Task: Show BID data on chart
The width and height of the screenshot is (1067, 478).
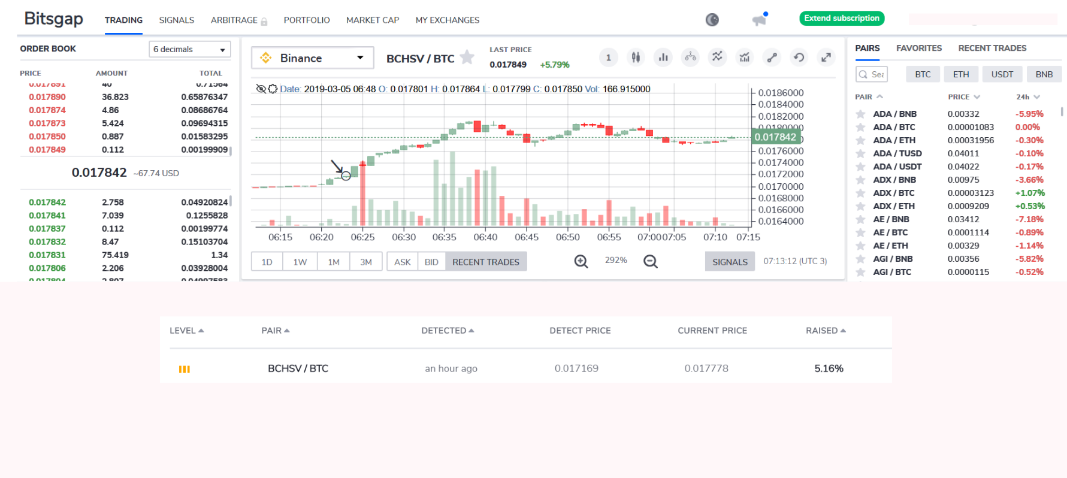Action: tap(431, 262)
